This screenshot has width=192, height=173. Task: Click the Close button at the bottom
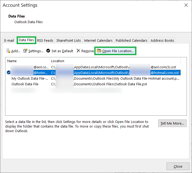(178, 166)
